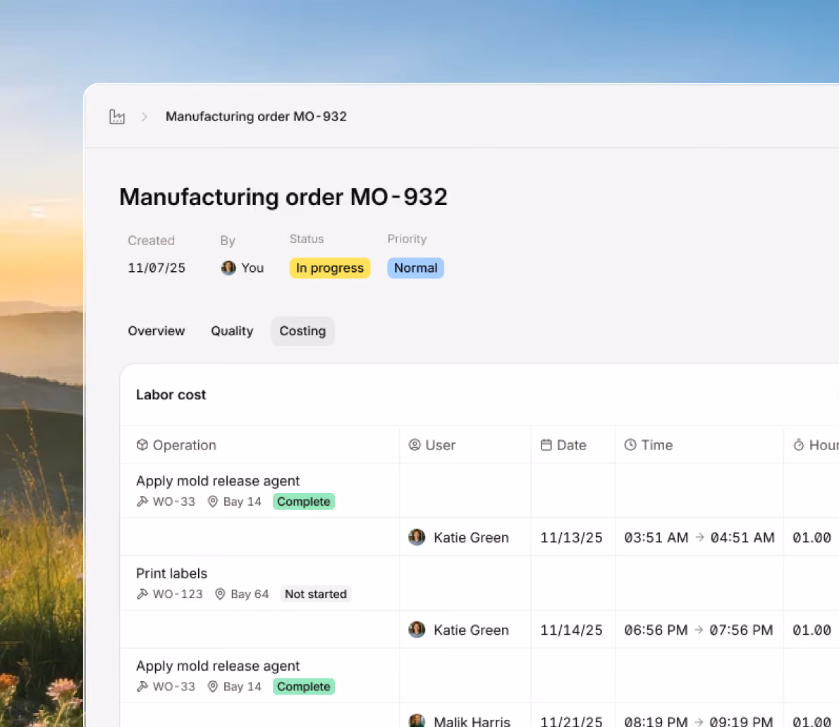The image size is (839, 727).
Task: Open the Manufacturing order MO-932 breadcrumb
Action: pyautogui.click(x=256, y=116)
